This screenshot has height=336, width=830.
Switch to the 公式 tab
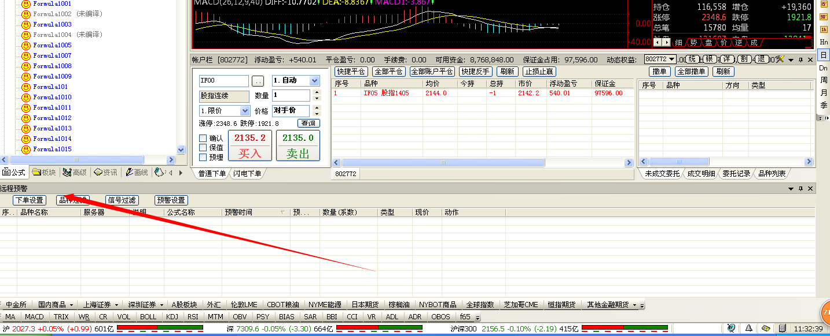[14, 172]
